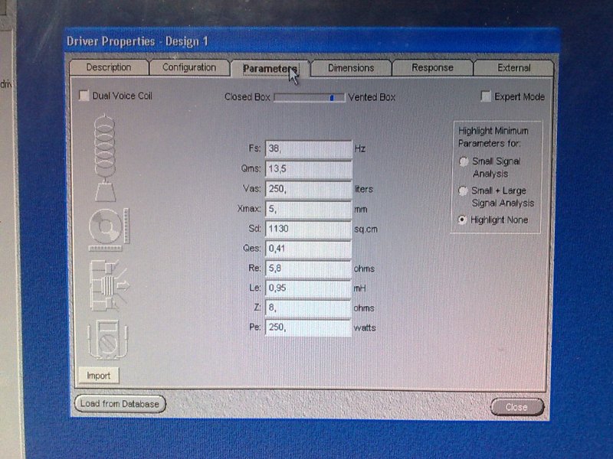Click the Qms input field

point(309,169)
